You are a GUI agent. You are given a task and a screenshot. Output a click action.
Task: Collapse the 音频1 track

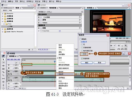tap(13, 78)
